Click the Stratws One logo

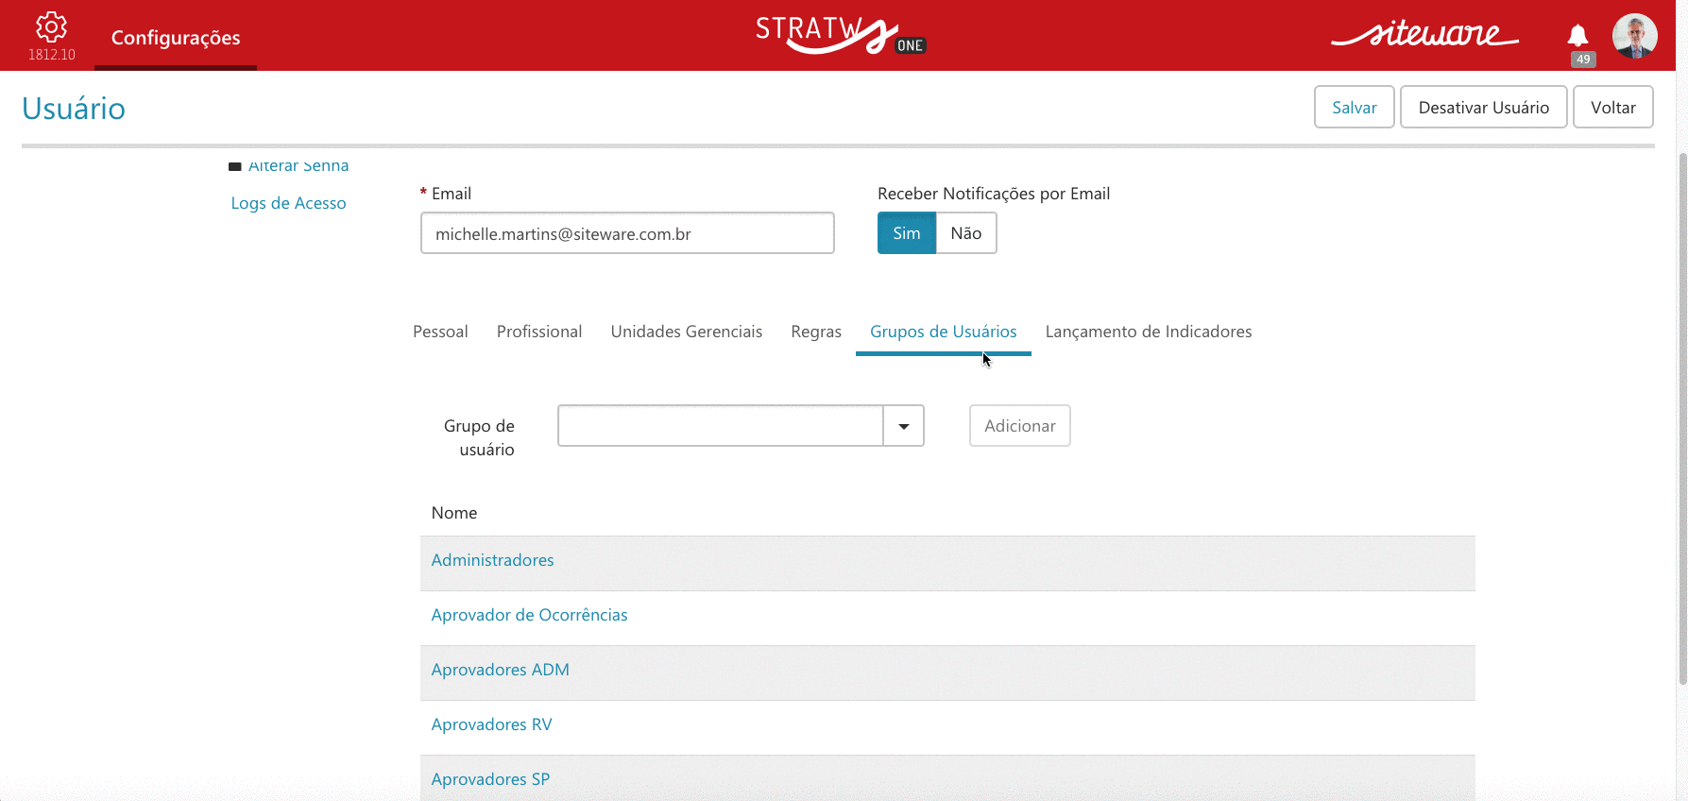841,35
